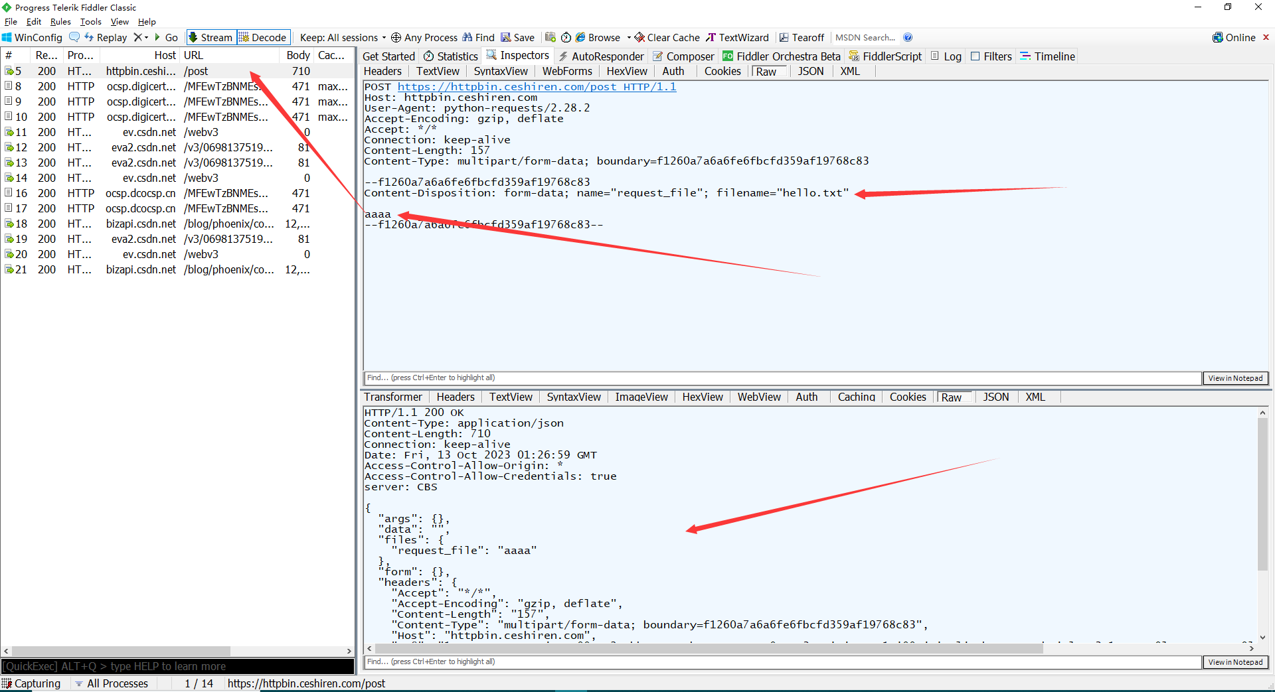Click the Go toolbar icon
This screenshot has height=692, width=1275.
click(x=166, y=37)
